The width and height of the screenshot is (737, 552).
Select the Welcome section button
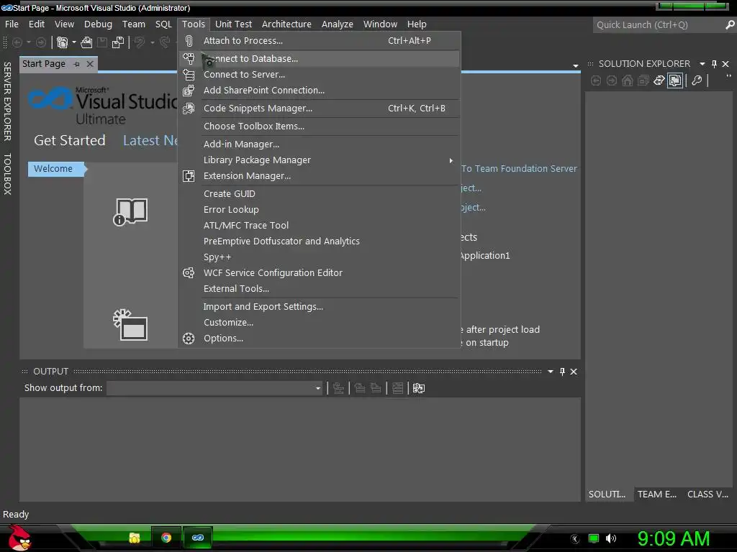pyautogui.click(x=55, y=169)
